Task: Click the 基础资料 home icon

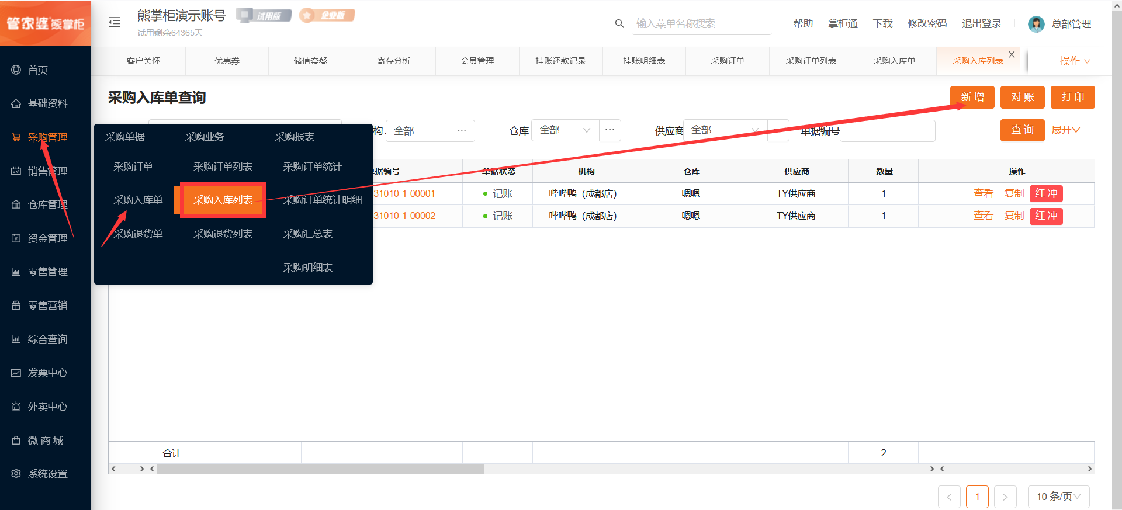Action: (16, 103)
